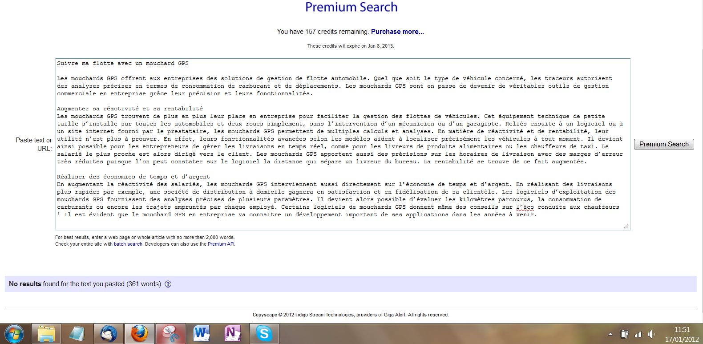Open the Snipping Tool in the taskbar
This screenshot has width=703, height=344.
coord(170,333)
